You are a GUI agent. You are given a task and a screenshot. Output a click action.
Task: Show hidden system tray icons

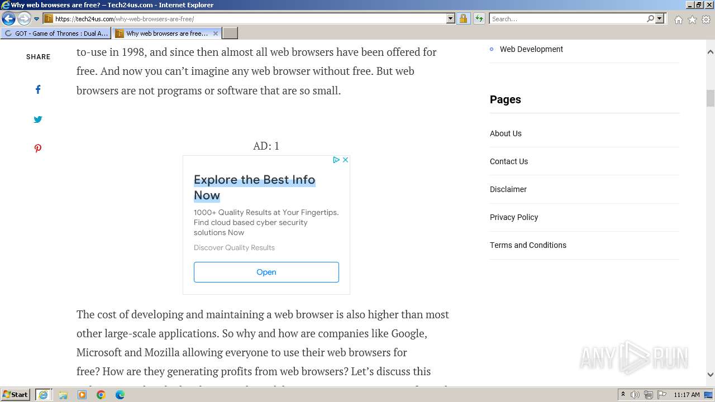pyautogui.click(x=623, y=395)
